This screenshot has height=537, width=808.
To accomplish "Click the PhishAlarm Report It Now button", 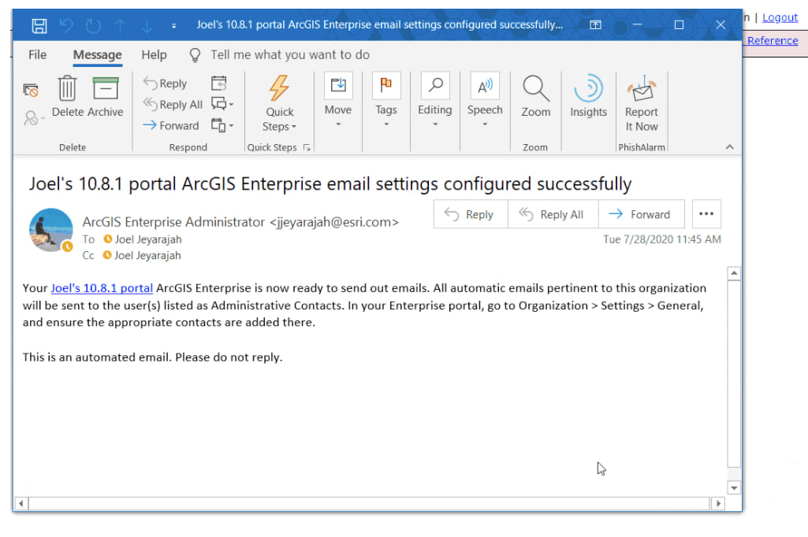I will (x=642, y=103).
